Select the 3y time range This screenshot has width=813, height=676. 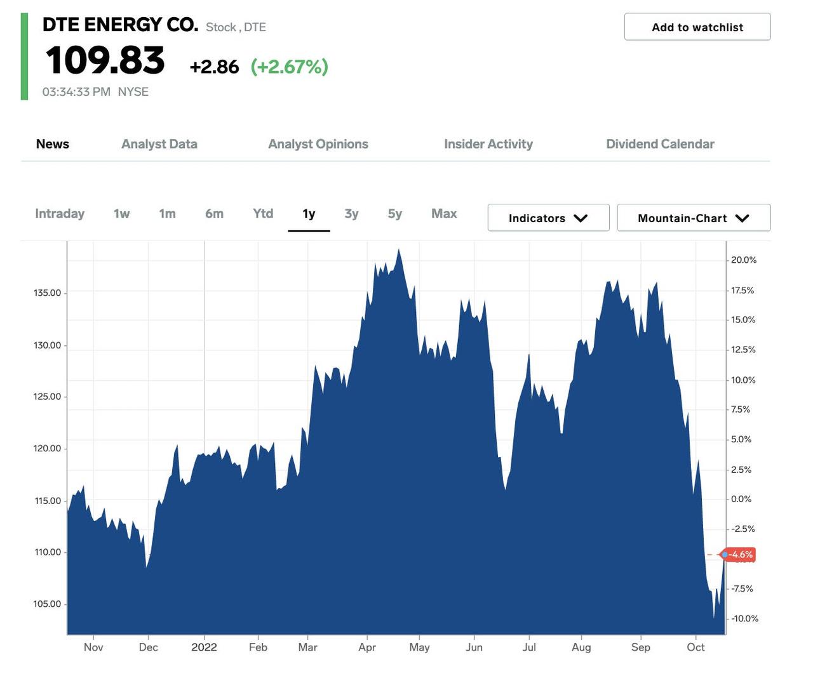352,214
